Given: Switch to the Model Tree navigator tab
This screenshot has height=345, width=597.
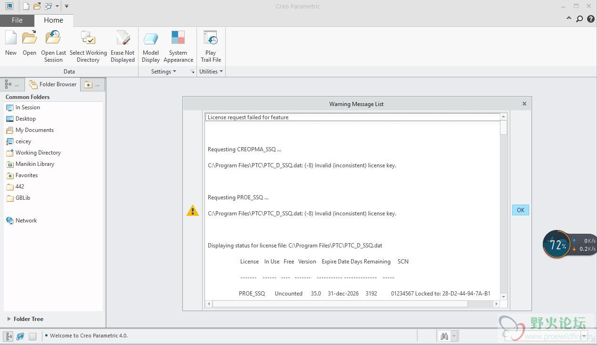Looking at the screenshot, I should 12,84.
